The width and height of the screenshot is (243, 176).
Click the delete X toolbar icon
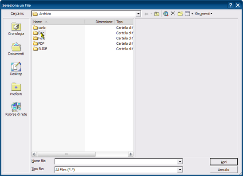point(173,14)
